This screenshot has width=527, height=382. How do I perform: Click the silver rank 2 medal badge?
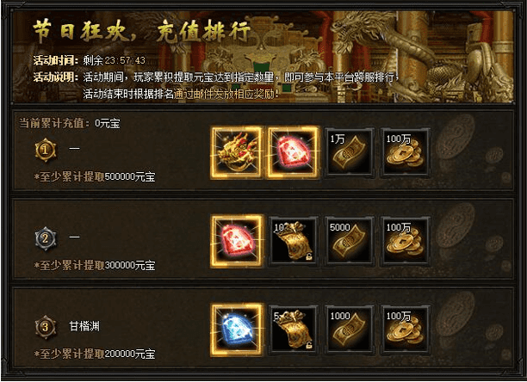pos(46,238)
